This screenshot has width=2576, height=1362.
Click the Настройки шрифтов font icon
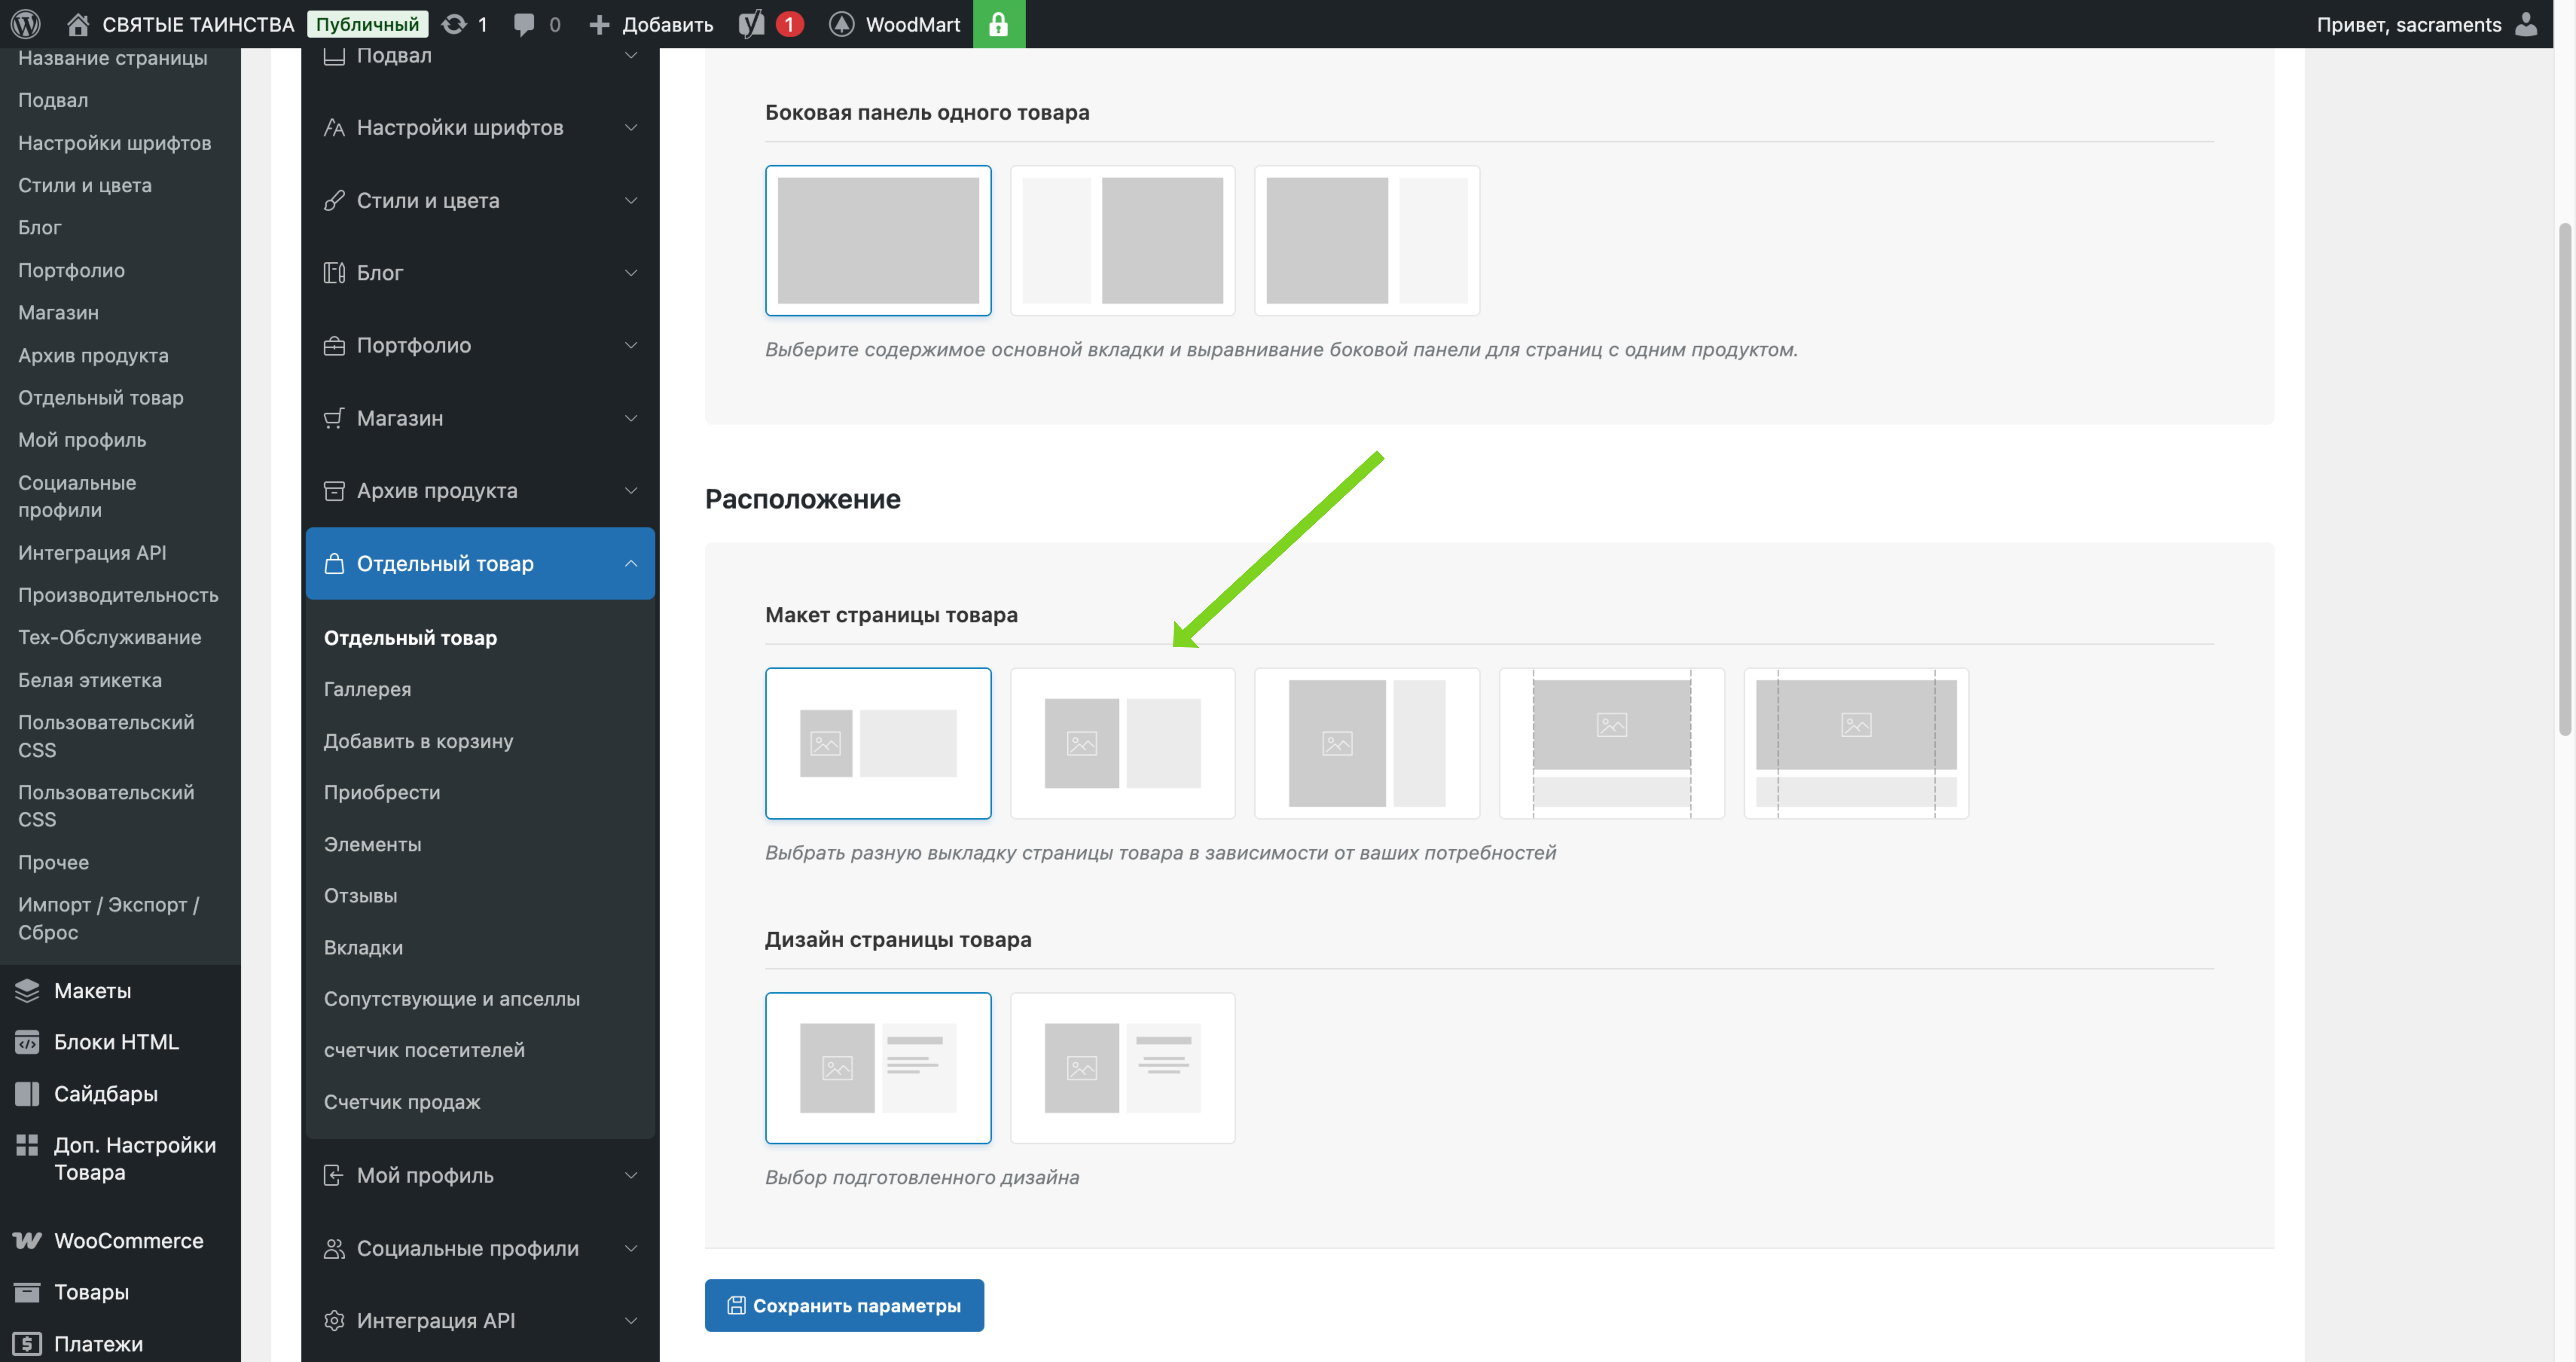(x=334, y=128)
